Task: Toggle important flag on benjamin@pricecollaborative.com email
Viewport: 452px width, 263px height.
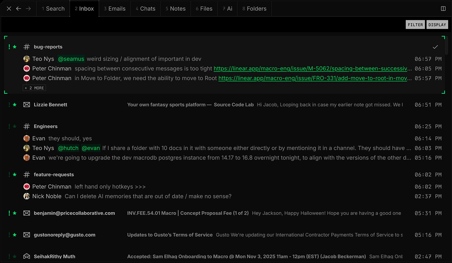Action: pyautogui.click(x=9, y=213)
